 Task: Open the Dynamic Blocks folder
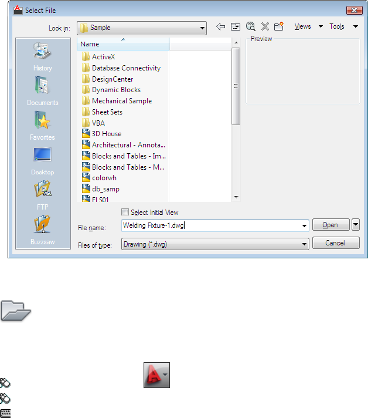(111, 90)
